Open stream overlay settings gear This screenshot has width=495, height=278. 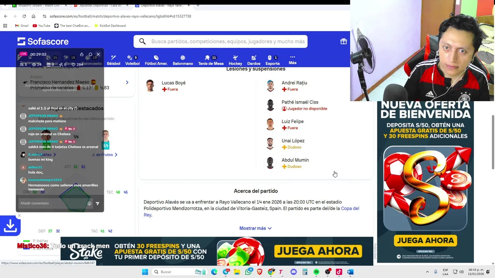point(90,54)
